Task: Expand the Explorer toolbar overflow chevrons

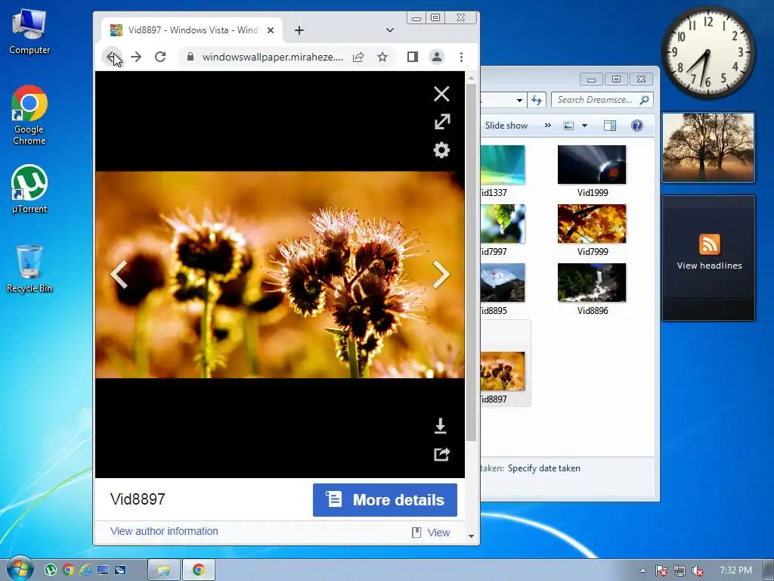Action: (x=547, y=126)
